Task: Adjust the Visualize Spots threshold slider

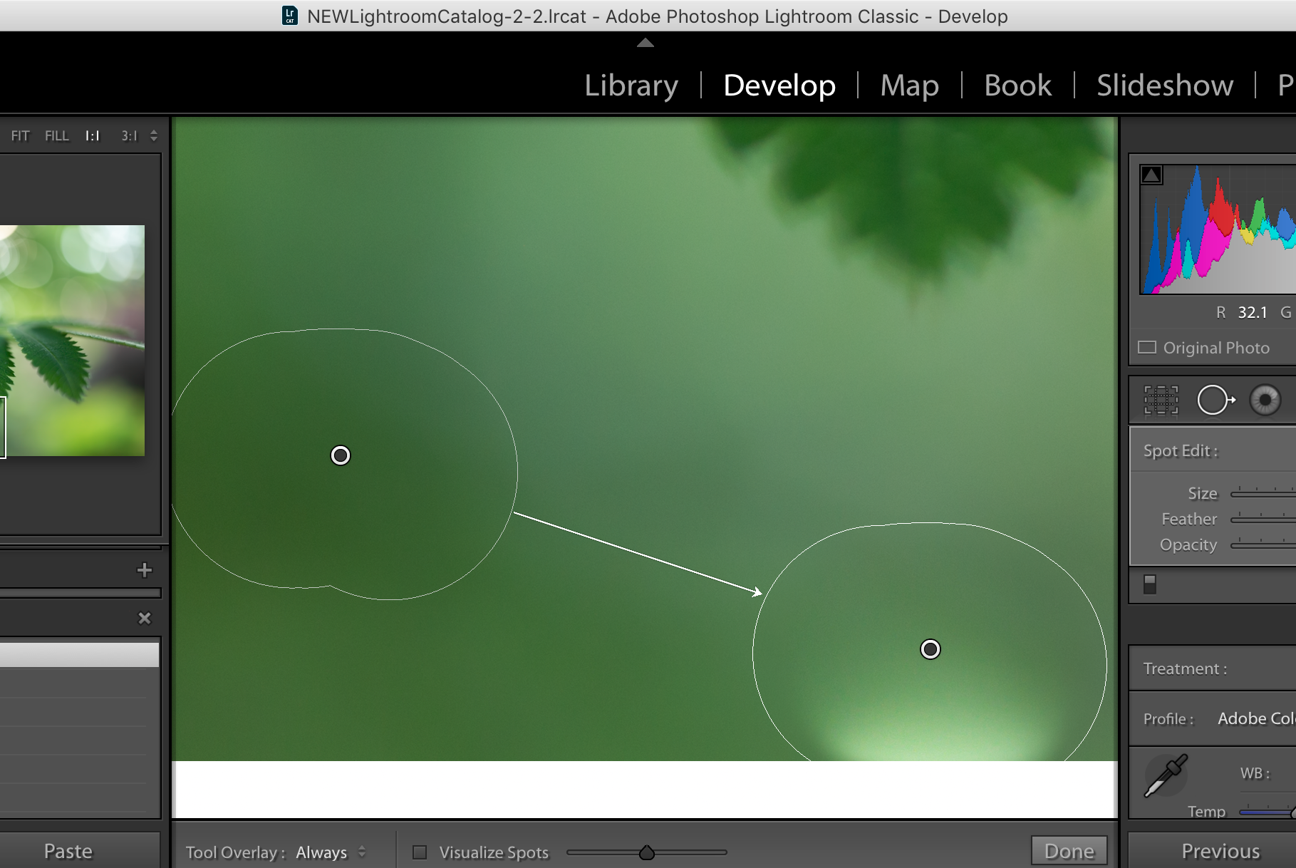Action: click(x=646, y=852)
